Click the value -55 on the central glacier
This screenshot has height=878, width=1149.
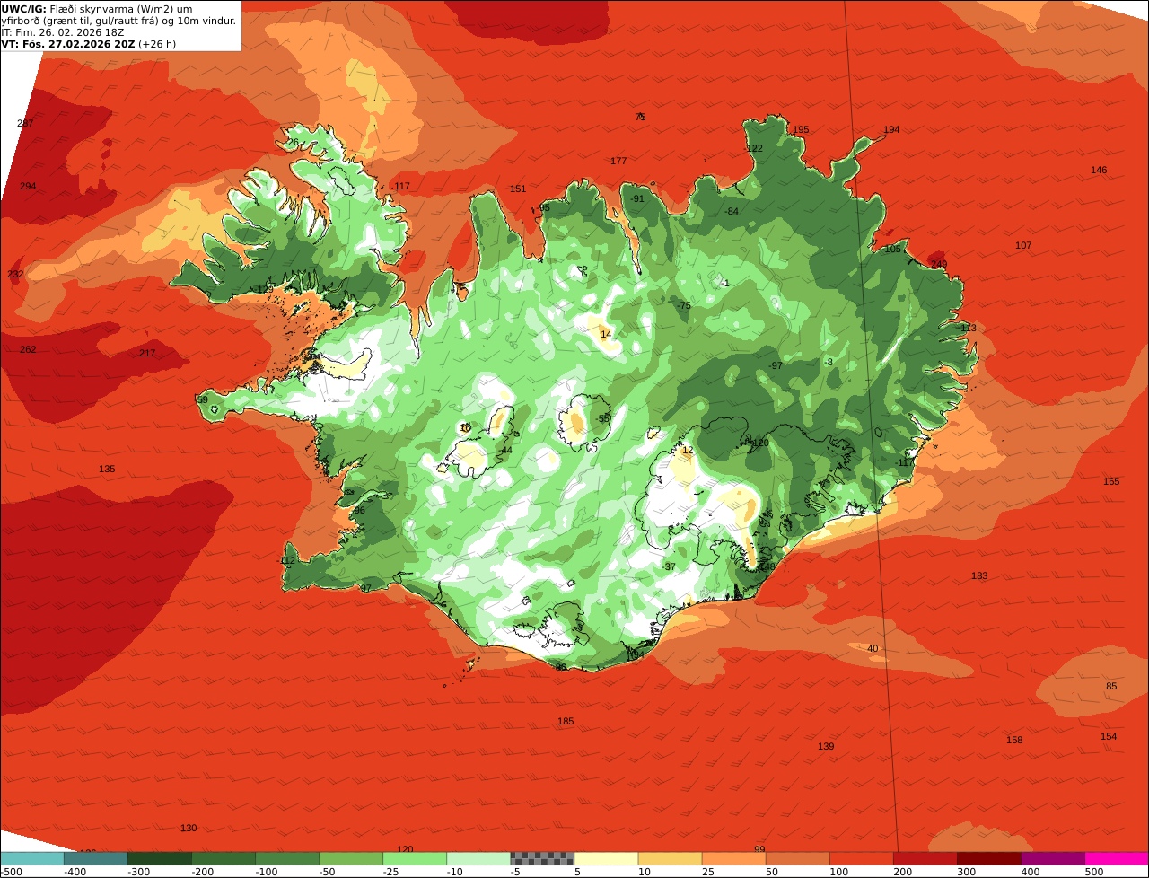[x=603, y=418]
